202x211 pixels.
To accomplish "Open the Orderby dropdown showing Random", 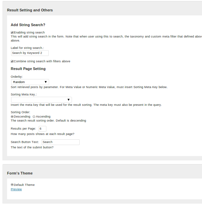I will (x=30, y=82).
